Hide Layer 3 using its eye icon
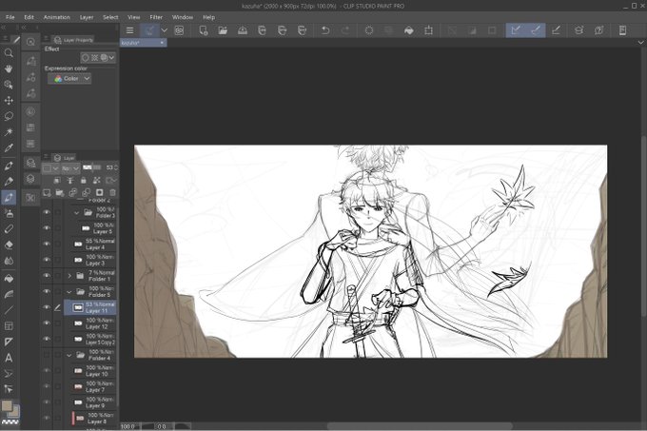The width and height of the screenshot is (647, 431). pos(47,260)
